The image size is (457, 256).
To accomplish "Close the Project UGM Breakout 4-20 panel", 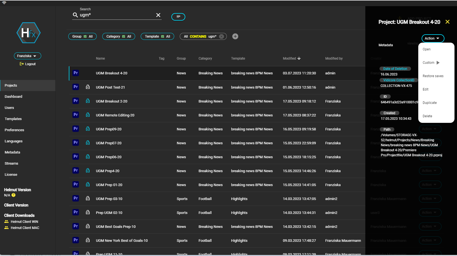I will pyautogui.click(x=448, y=22).
